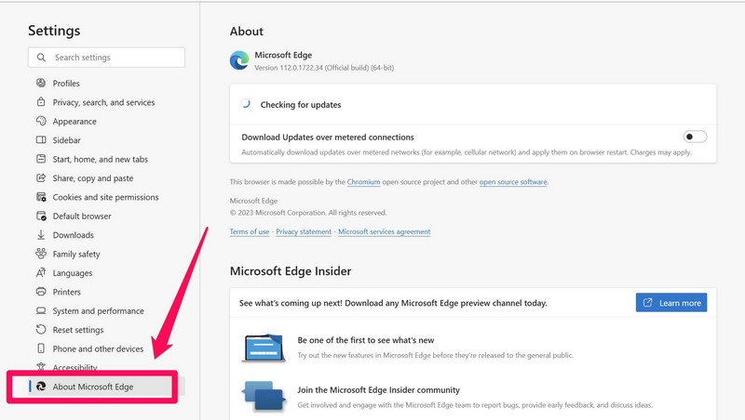Open the Profiles settings page
The height and width of the screenshot is (420, 745).
[66, 84]
